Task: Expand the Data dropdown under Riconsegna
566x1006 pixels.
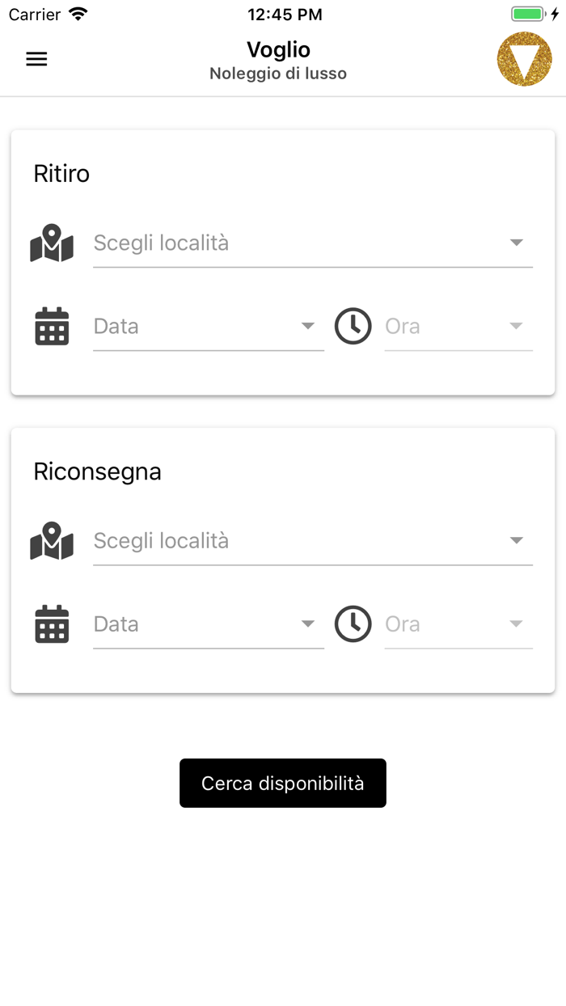Action: (308, 623)
